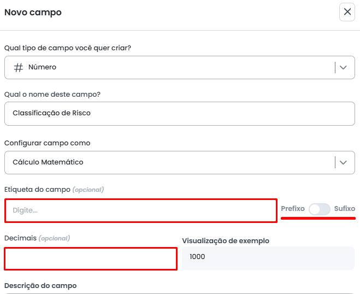Image resolution: width=360 pixels, height=294 pixels.
Task: Click the 'Configurar campo como' label
Action: click(48, 143)
